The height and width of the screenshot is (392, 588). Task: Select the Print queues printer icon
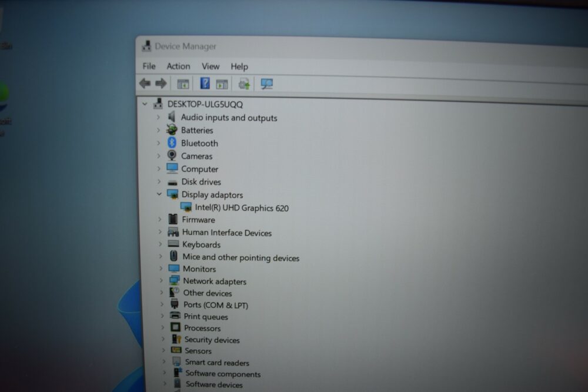[x=175, y=315]
